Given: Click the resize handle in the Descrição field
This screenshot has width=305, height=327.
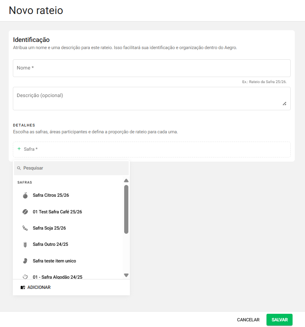Looking at the screenshot, I should tap(284, 104).
